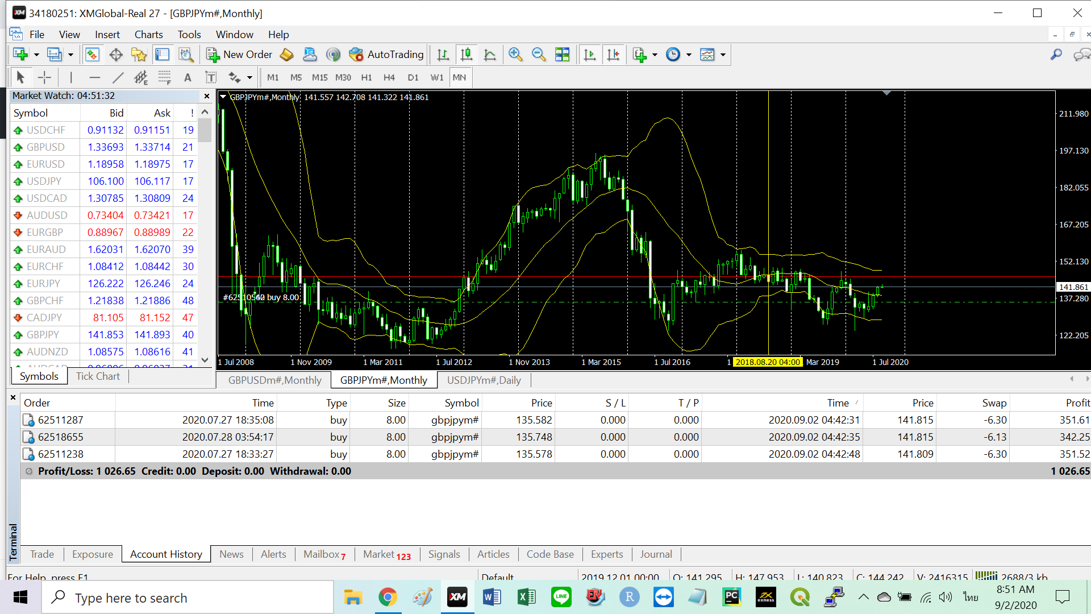Close the Terminal panel

point(13,398)
